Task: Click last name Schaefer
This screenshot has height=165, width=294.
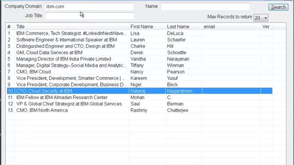Action: (x=176, y=40)
